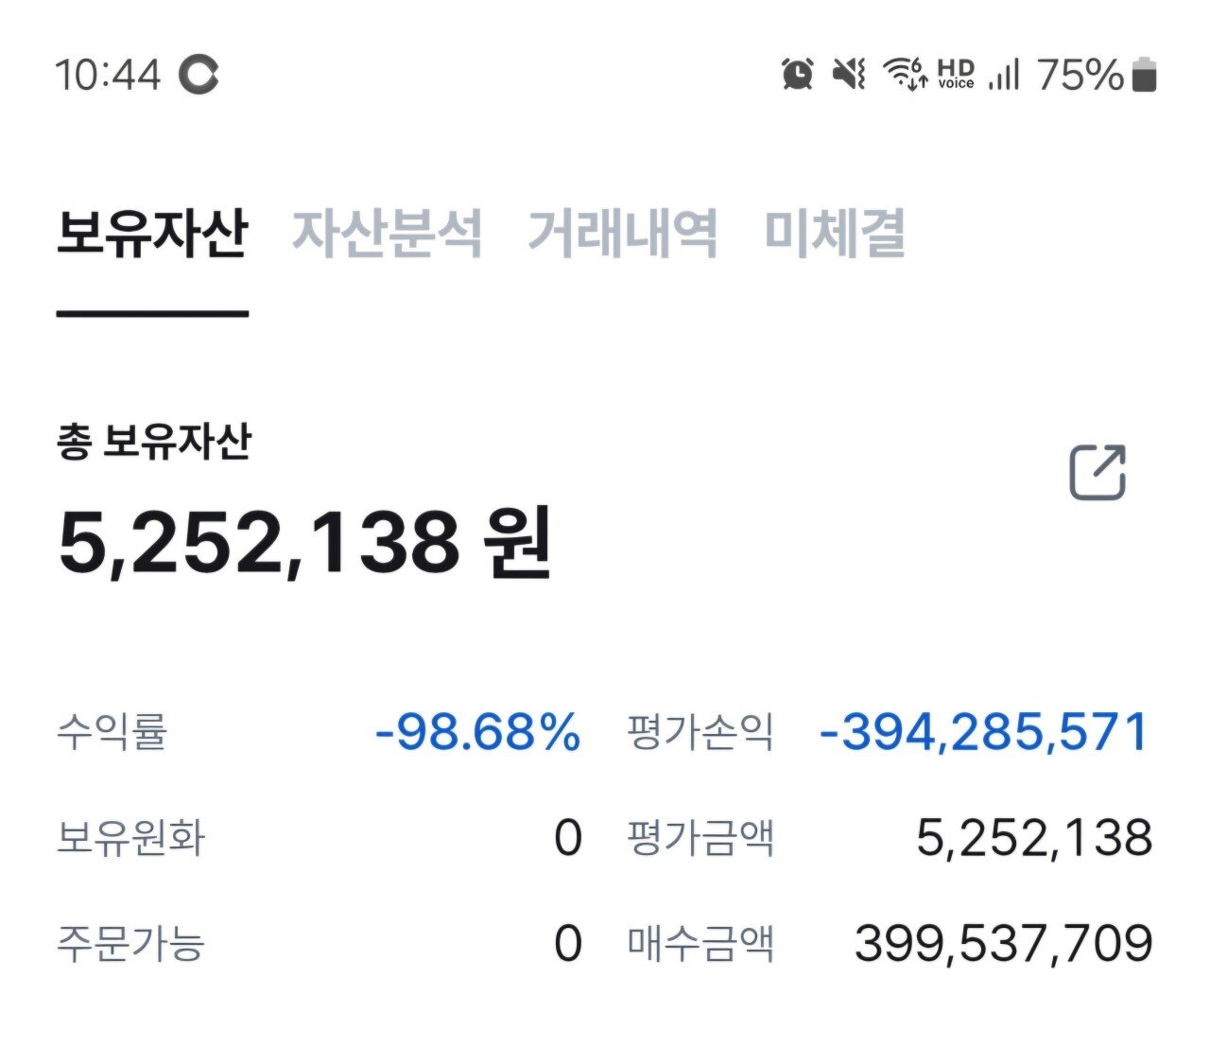
Task: Tap the -394,285,571 valuation loss figure
Action: pyautogui.click(x=984, y=732)
